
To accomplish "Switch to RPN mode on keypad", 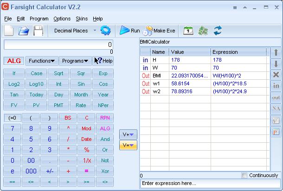I will [x=105, y=118].
